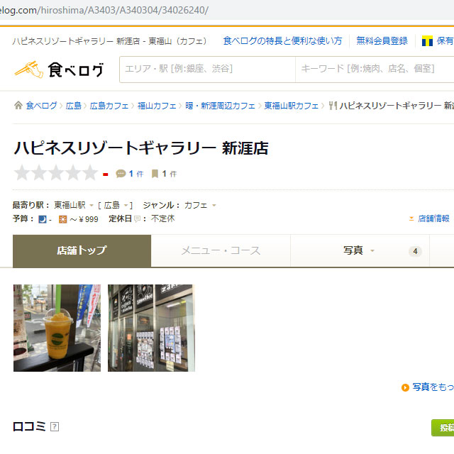Go to 広島 breadcrumb link
Screen dimensions: 454x454
tap(74, 106)
